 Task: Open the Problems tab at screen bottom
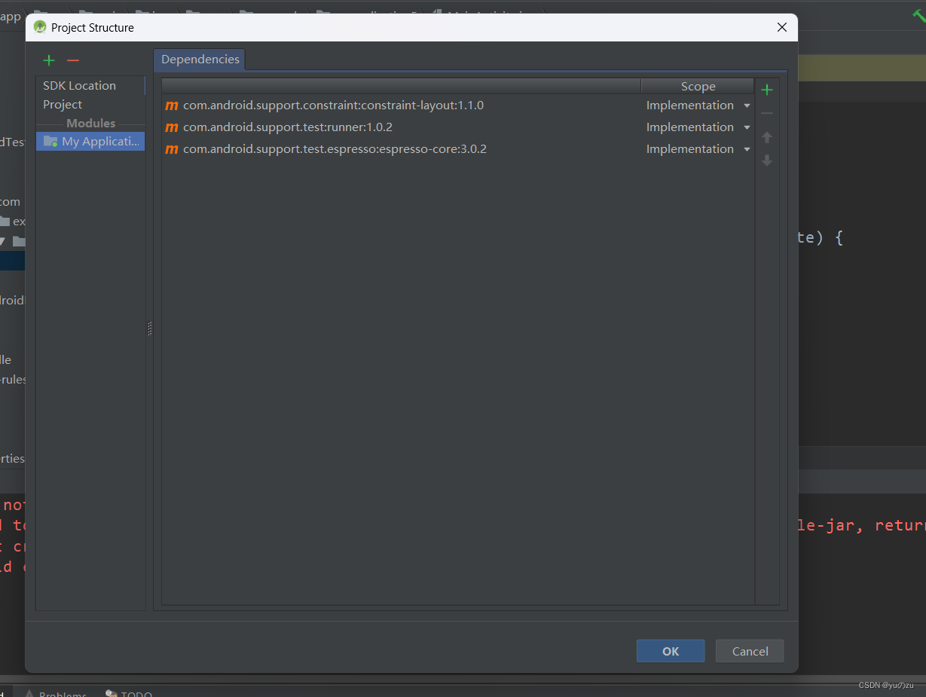pos(63,693)
